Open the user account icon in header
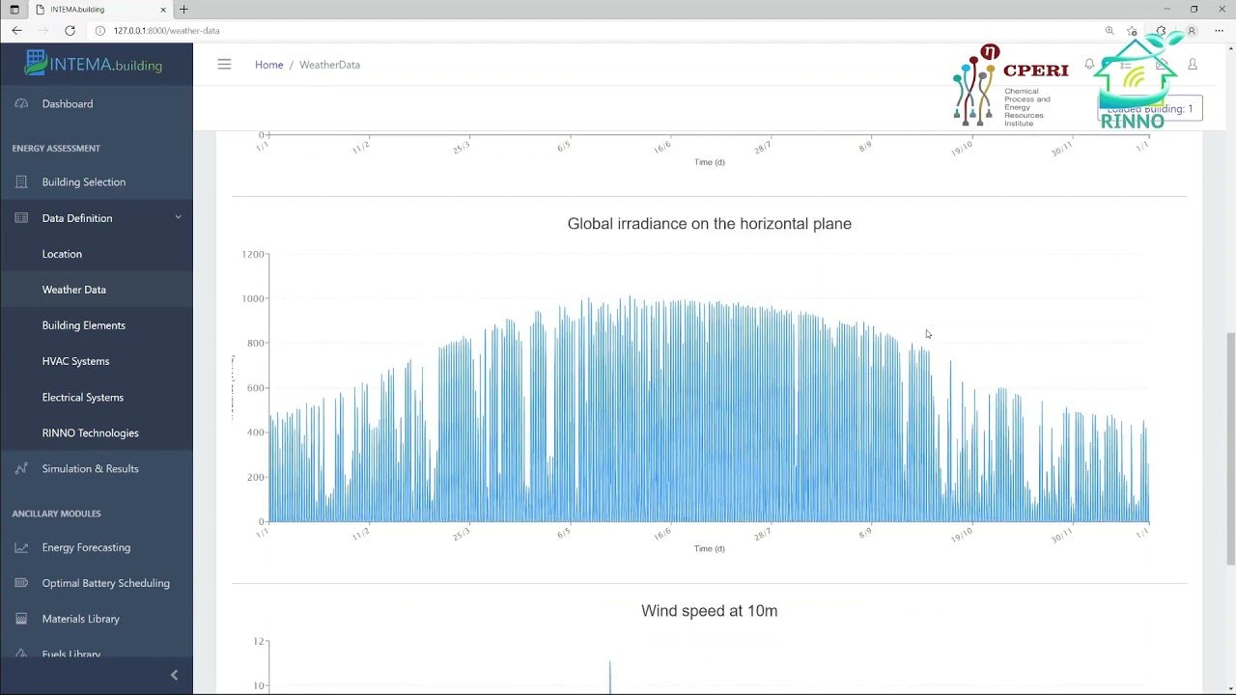The width and height of the screenshot is (1236, 695). pos(1193,65)
